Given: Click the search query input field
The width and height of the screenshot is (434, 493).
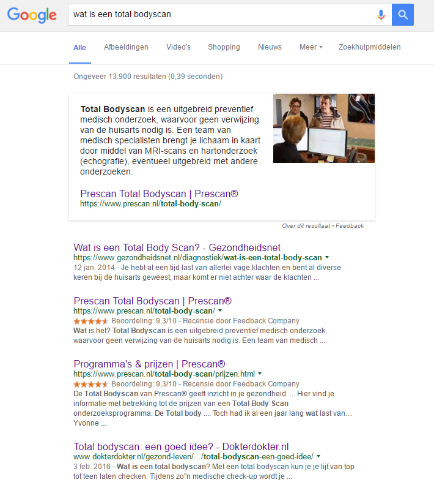Looking at the screenshot, I should 220,15.
